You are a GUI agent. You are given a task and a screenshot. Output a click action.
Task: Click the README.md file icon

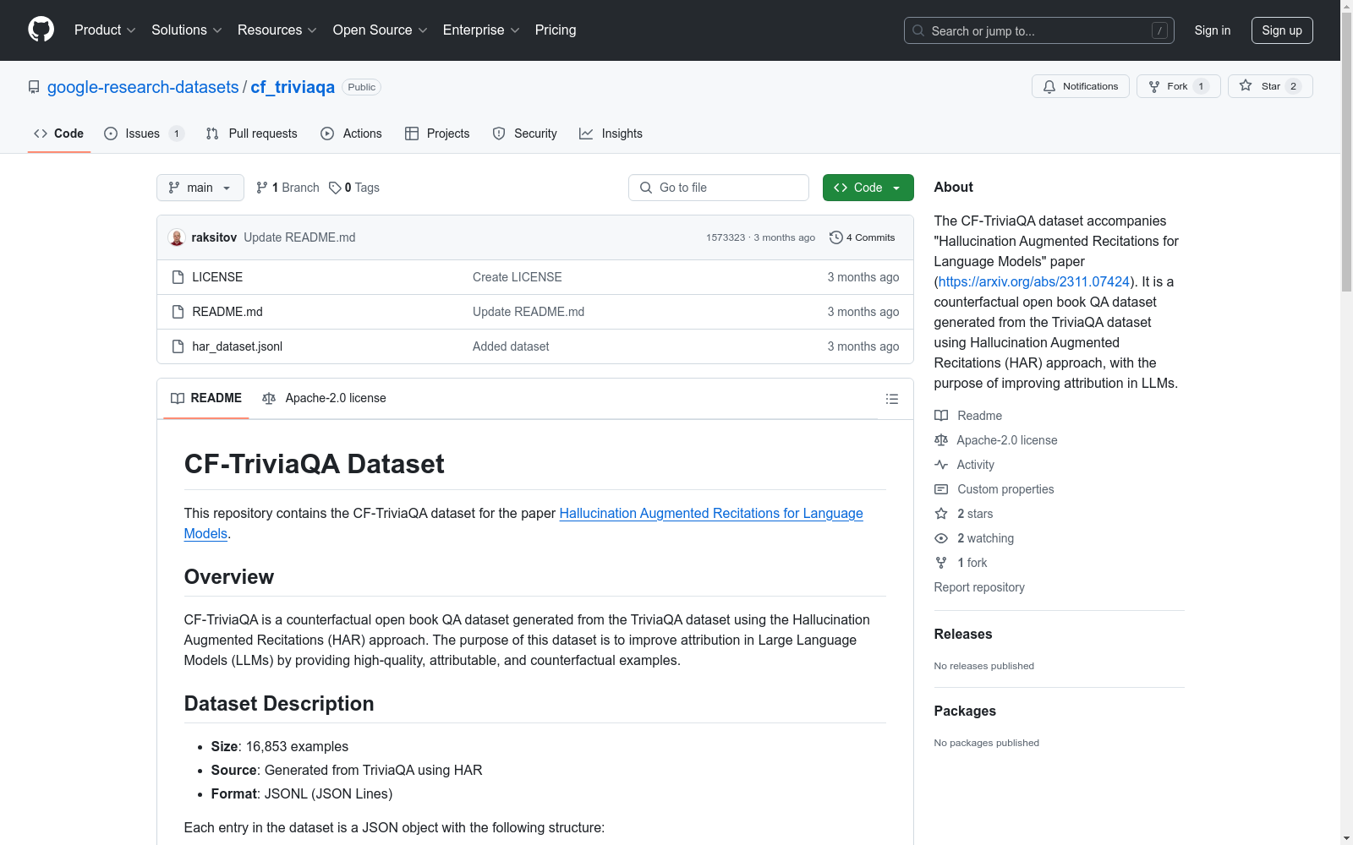(178, 312)
